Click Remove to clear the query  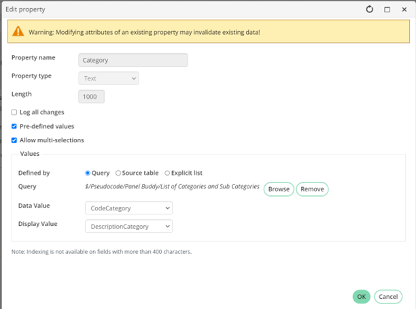point(312,189)
